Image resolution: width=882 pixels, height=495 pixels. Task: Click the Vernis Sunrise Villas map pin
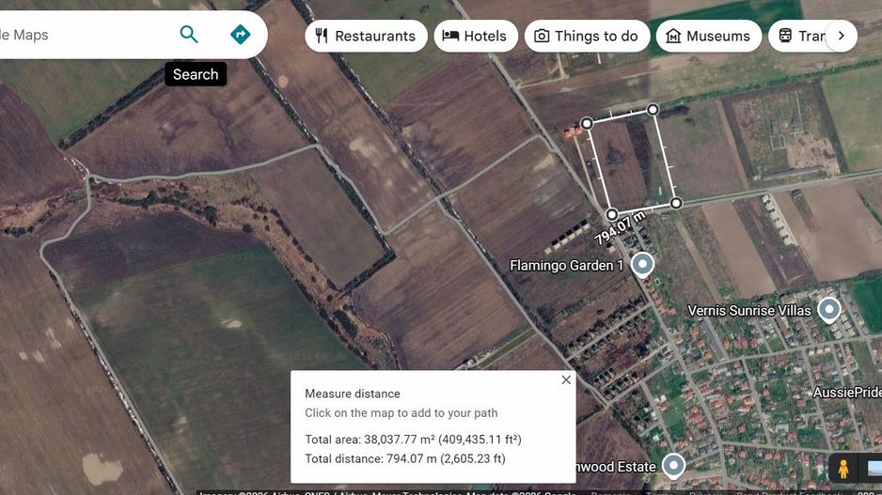click(x=828, y=310)
